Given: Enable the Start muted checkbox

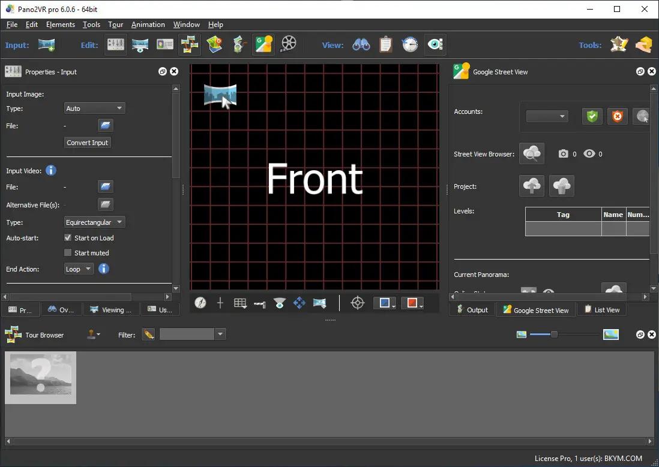Looking at the screenshot, I should click(x=68, y=253).
